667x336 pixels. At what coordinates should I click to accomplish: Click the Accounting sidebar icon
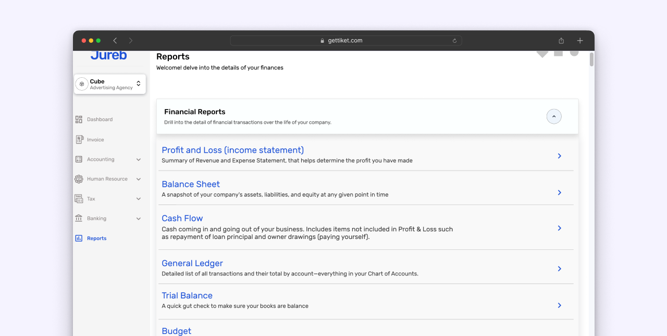pyautogui.click(x=79, y=159)
